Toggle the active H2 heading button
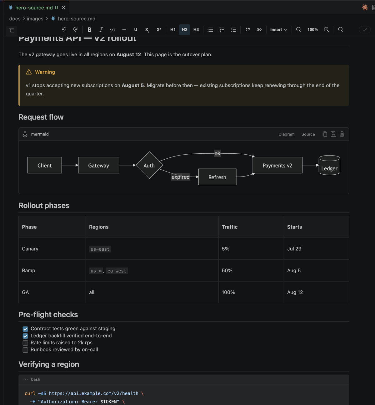Viewport: 375px width, 405px height. click(184, 29)
